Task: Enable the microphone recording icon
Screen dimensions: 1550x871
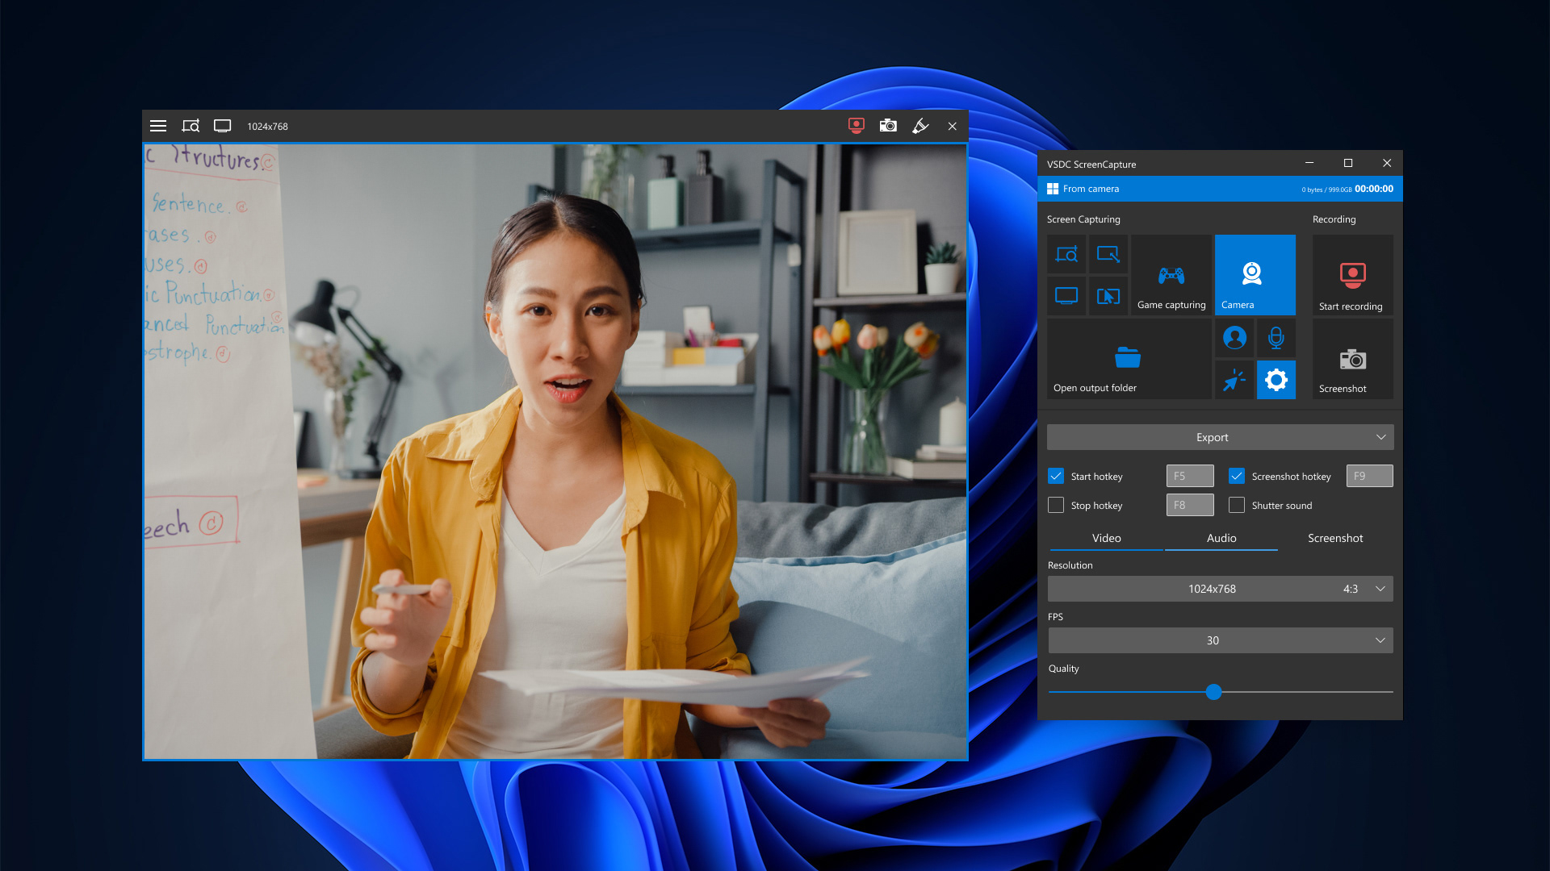Action: pyautogui.click(x=1276, y=338)
